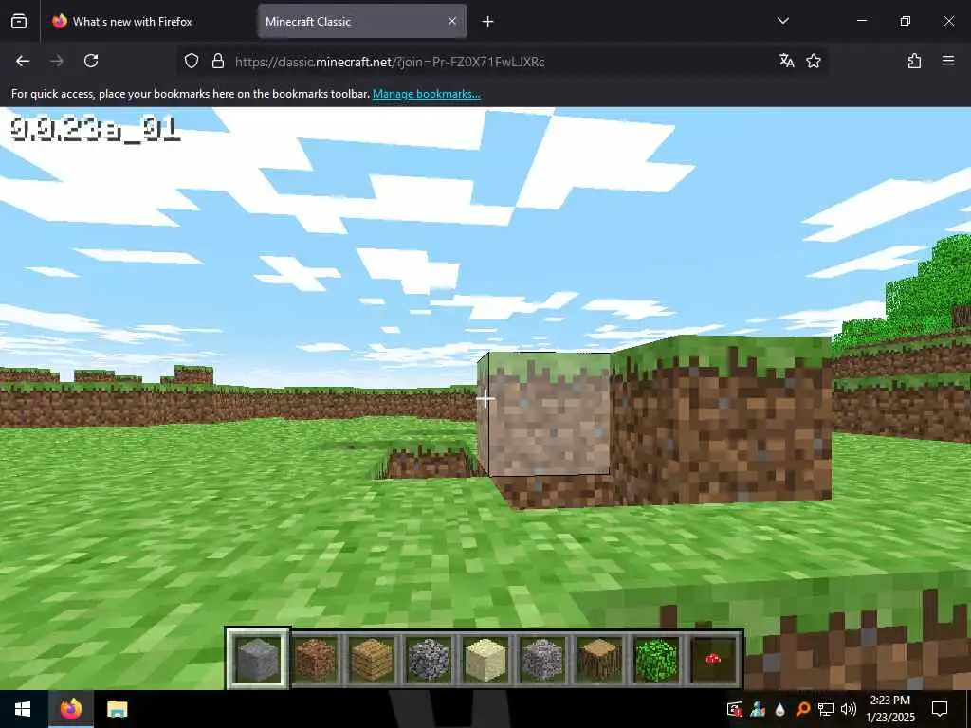Close the Minecraft Classic tab
The image size is (971, 728).
pyautogui.click(x=452, y=21)
